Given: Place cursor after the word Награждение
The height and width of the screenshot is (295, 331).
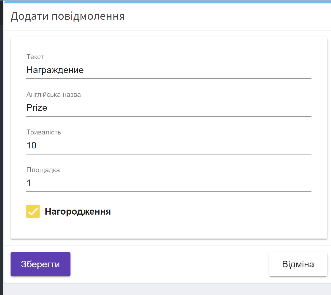Looking at the screenshot, I should [x=84, y=70].
